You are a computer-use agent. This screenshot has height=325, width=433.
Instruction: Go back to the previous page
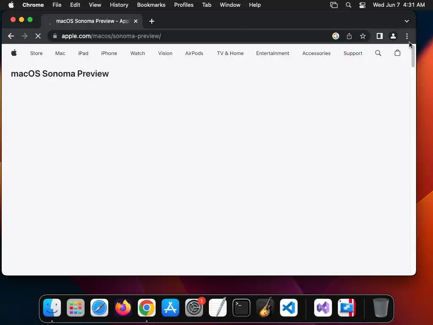11,36
